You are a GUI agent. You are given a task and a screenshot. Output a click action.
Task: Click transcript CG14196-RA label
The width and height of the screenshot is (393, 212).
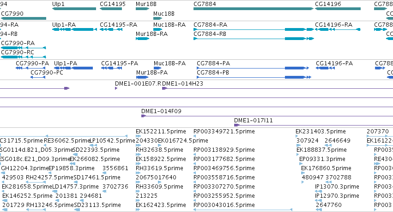click(x=333, y=25)
